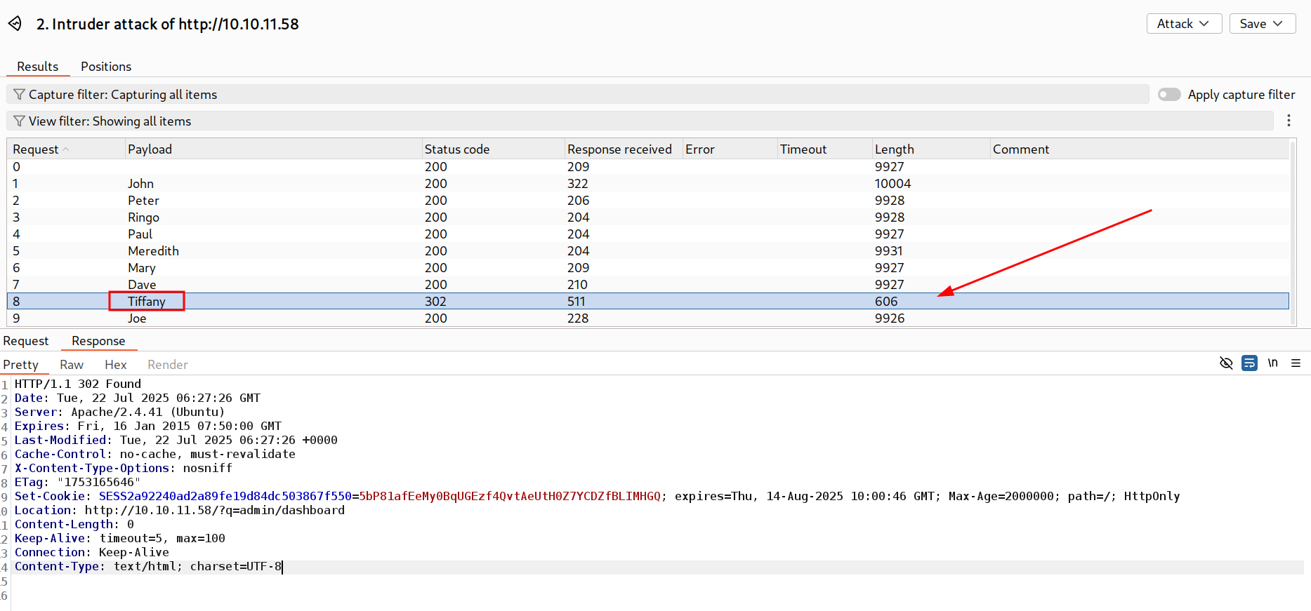The image size is (1311, 611).
Task: Toggle the hide/eye icon in response viewer
Action: click(x=1226, y=363)
